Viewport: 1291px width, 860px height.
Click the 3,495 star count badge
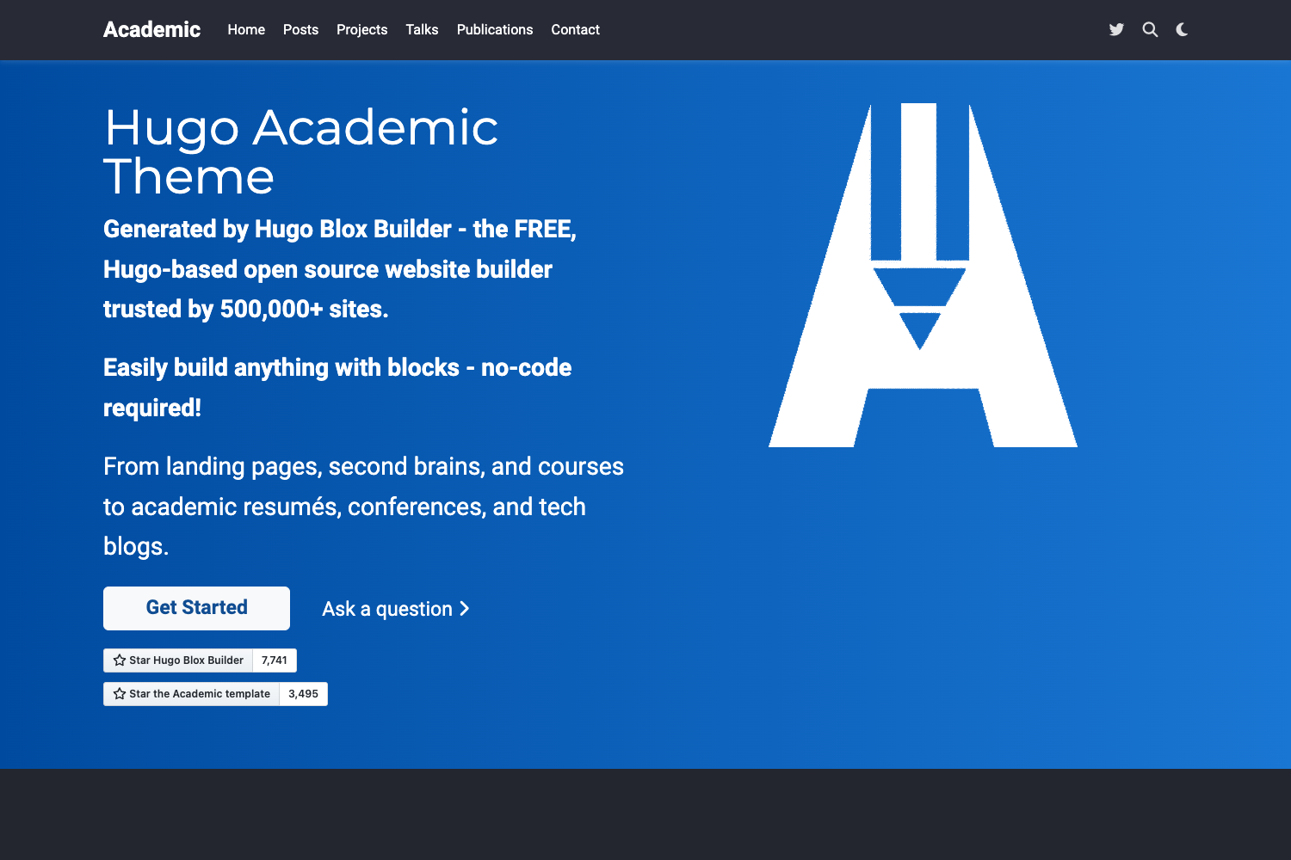click(x=303, y=693)
